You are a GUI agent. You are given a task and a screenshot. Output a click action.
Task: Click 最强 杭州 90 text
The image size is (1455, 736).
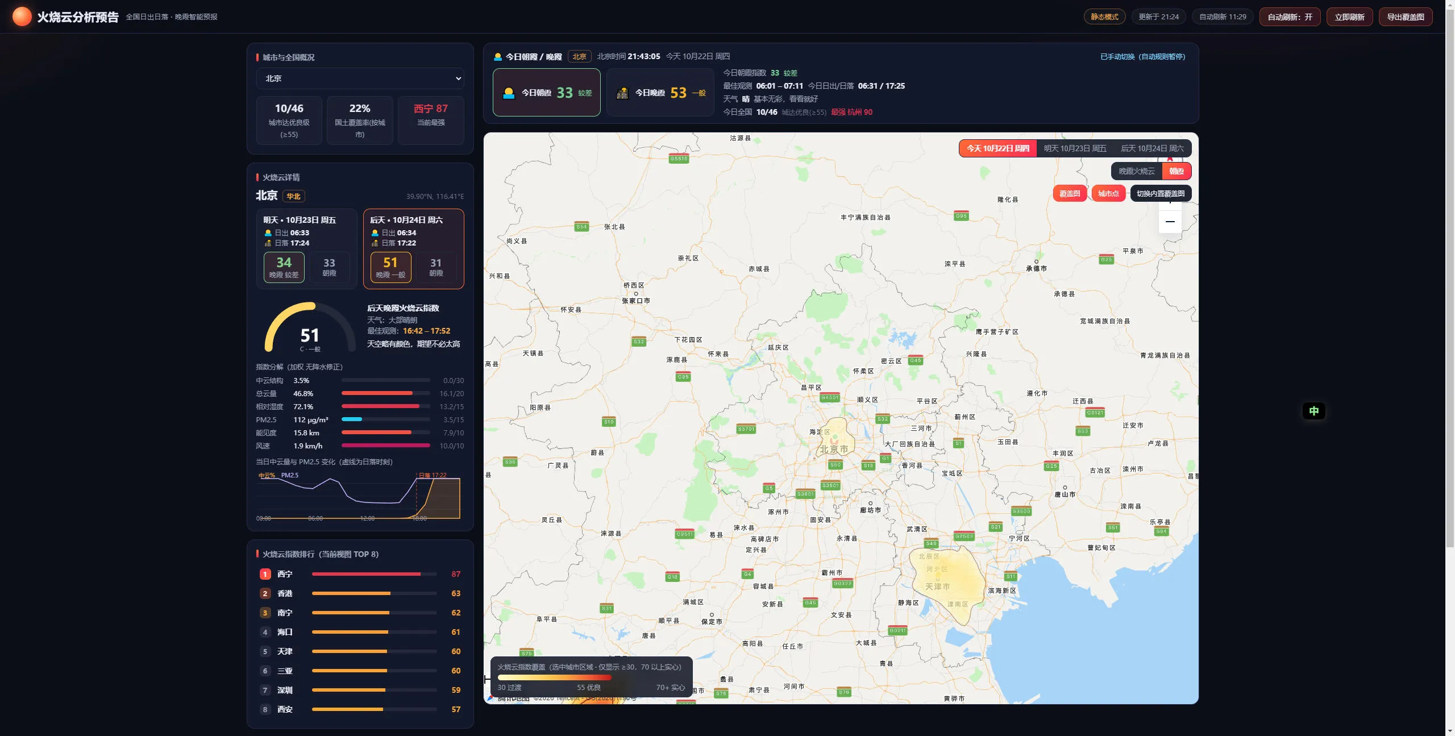coord(851,113)
